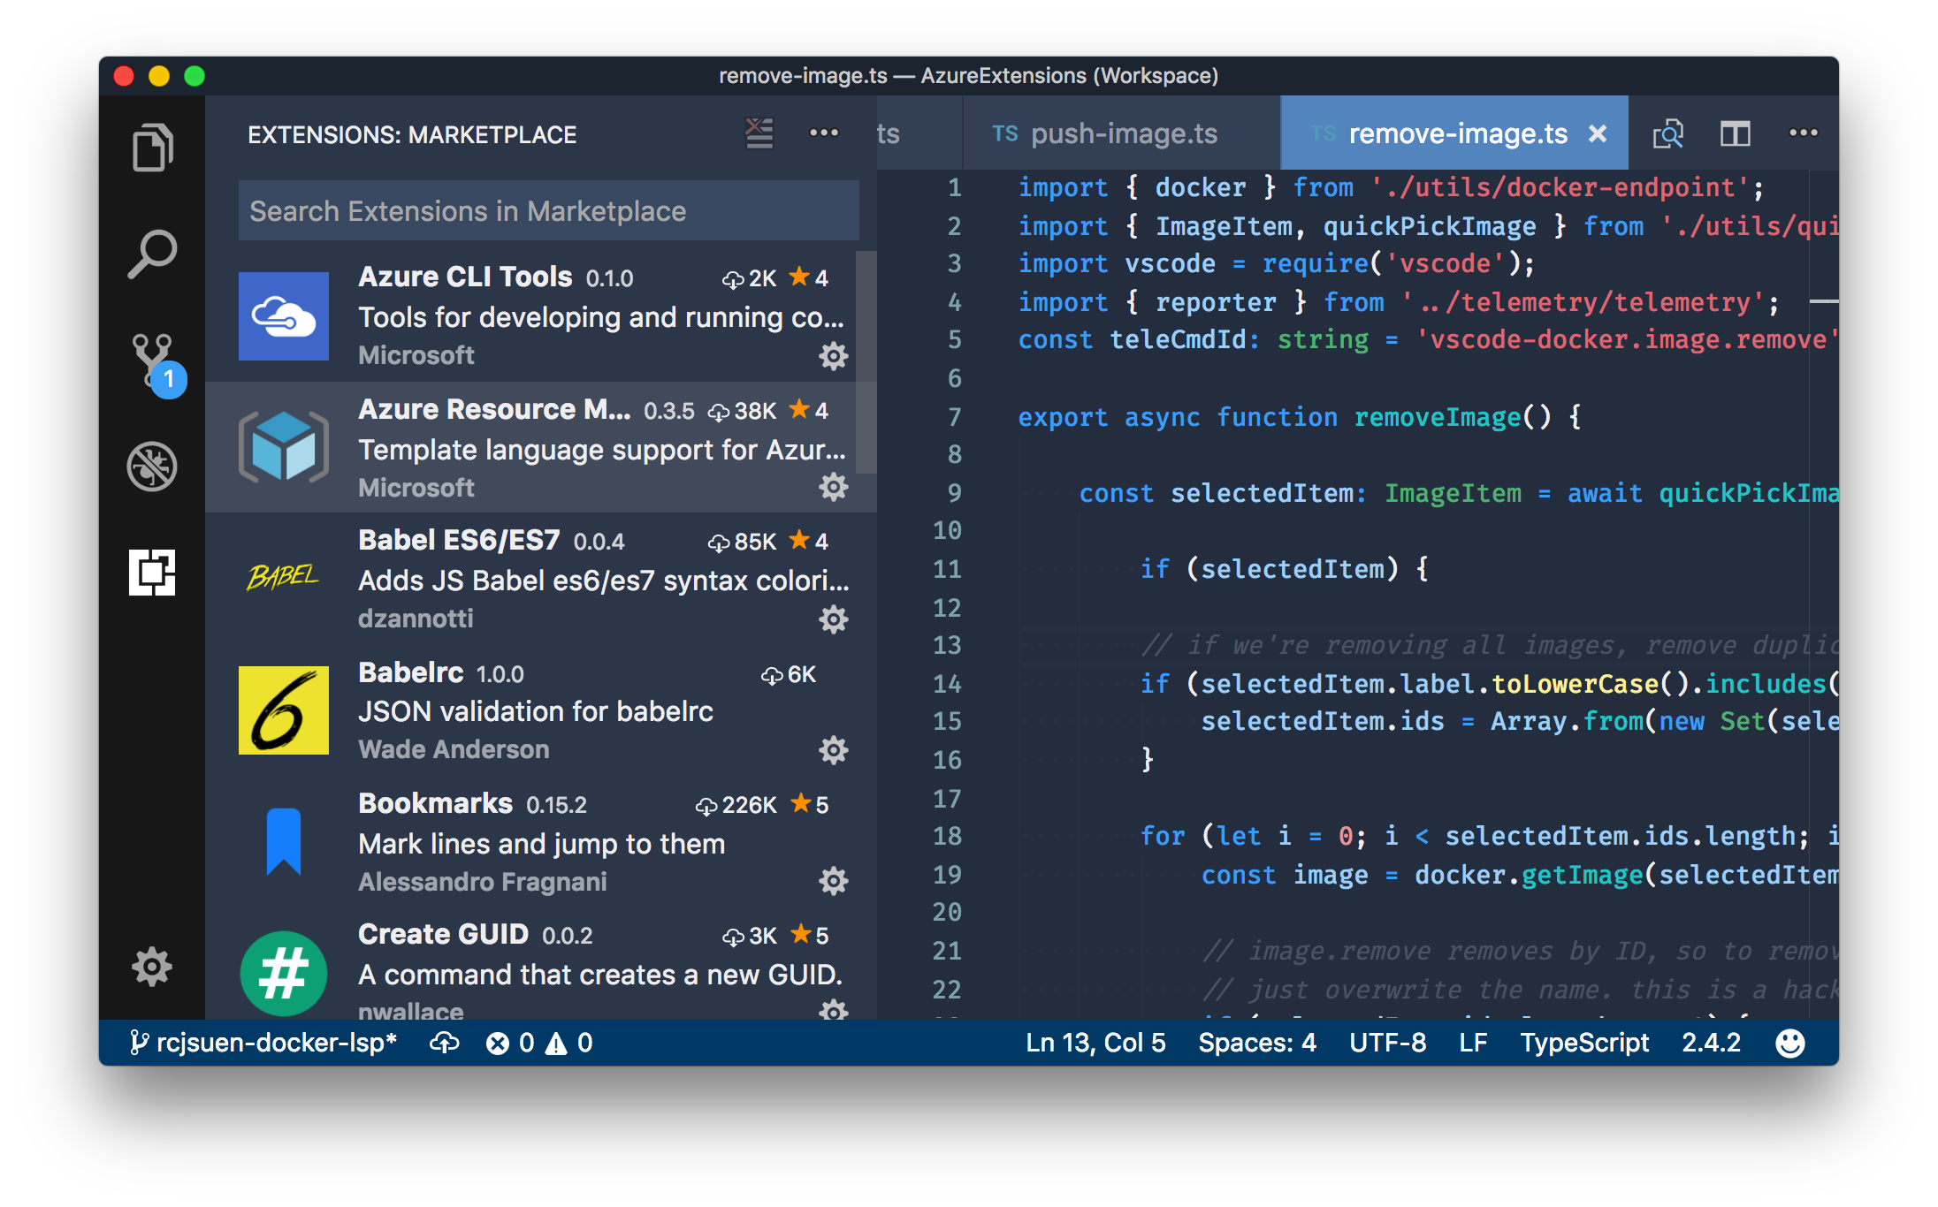Open extensions panel more actions menu
The width and height of the screenshot is (1938, 1207).
pos(824,133)
